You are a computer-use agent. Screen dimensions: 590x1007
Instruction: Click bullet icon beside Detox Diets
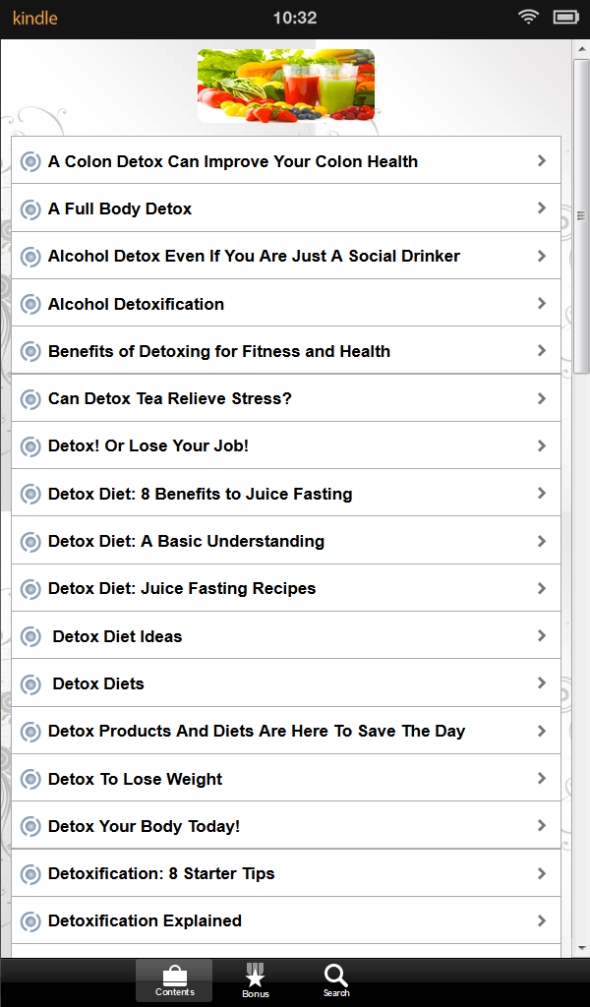30,684
